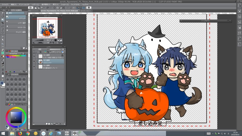Open the Window menu

pyautogui.click(x=75, y=5)
